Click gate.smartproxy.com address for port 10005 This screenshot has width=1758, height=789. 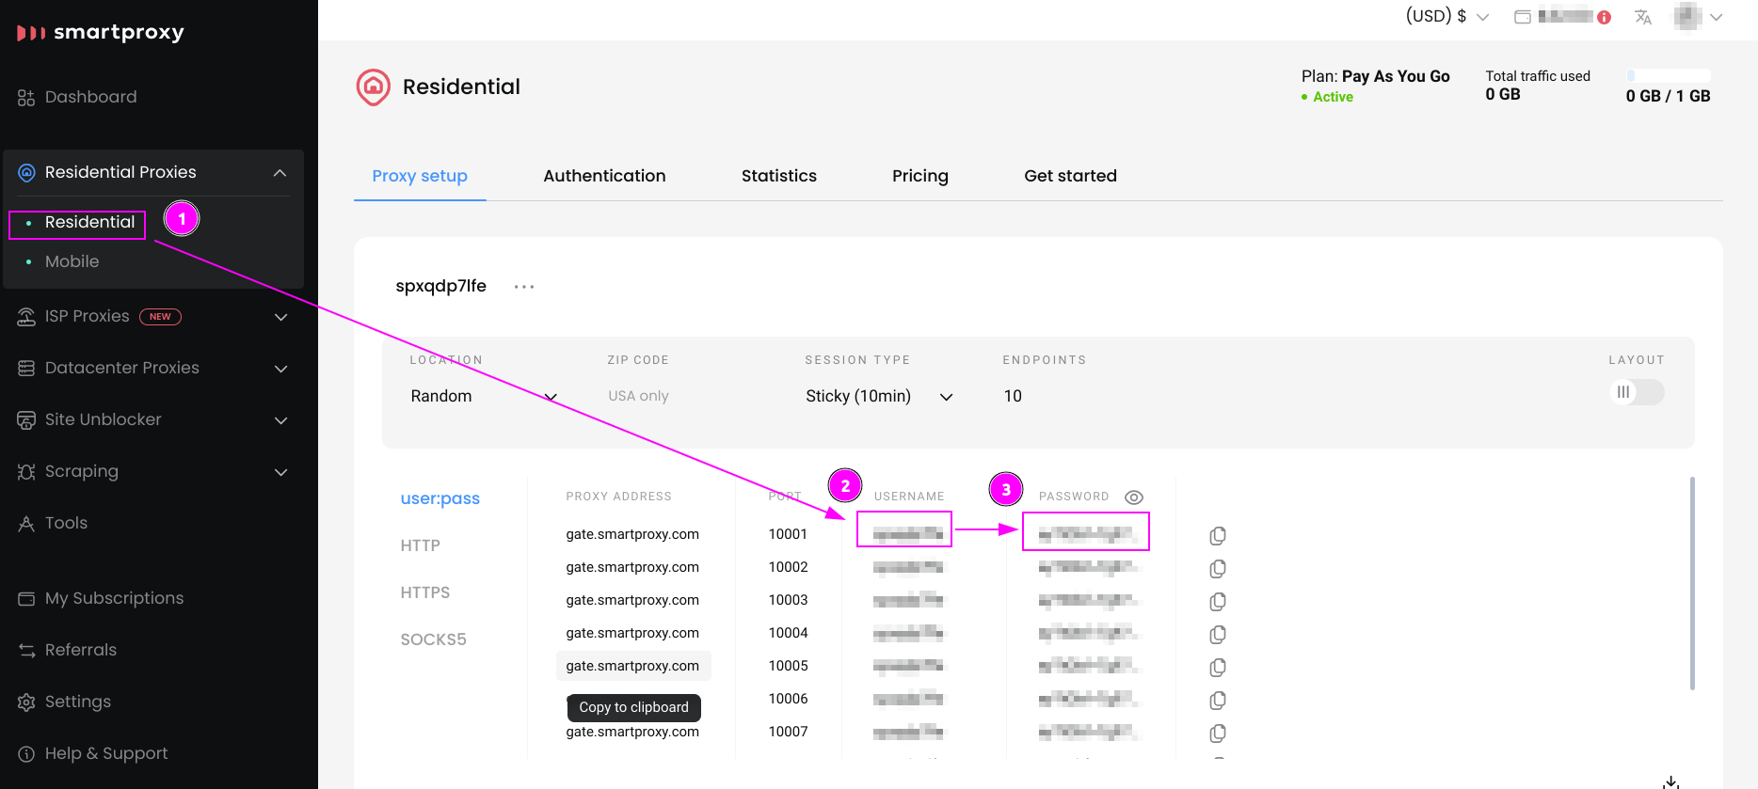click(632, 666)
